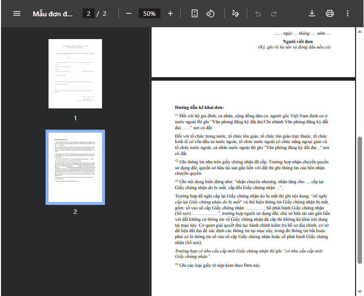Select the draw annotation tool
Image resolution: width=364 pixels, height=296 pixels.
pos(235,13)
